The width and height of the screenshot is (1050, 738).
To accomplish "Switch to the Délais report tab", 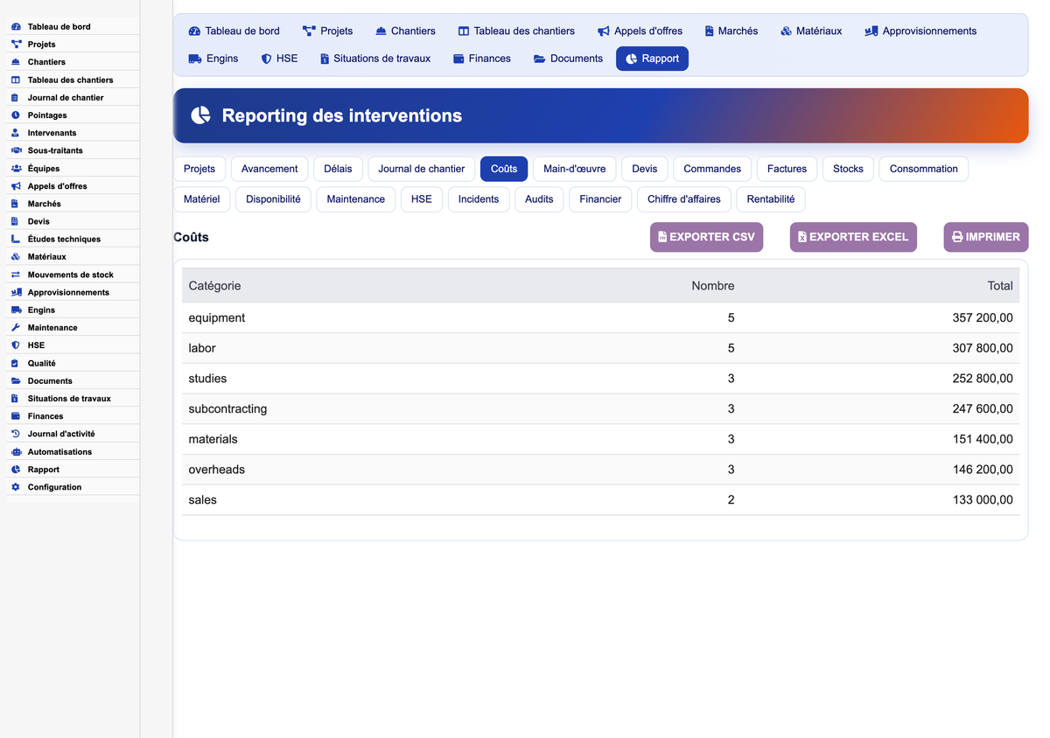I will point(338,169).
